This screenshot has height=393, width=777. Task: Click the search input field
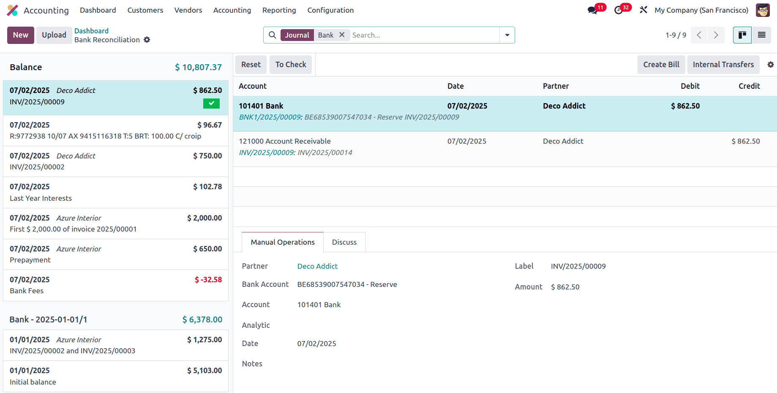(x=424, y=35)
